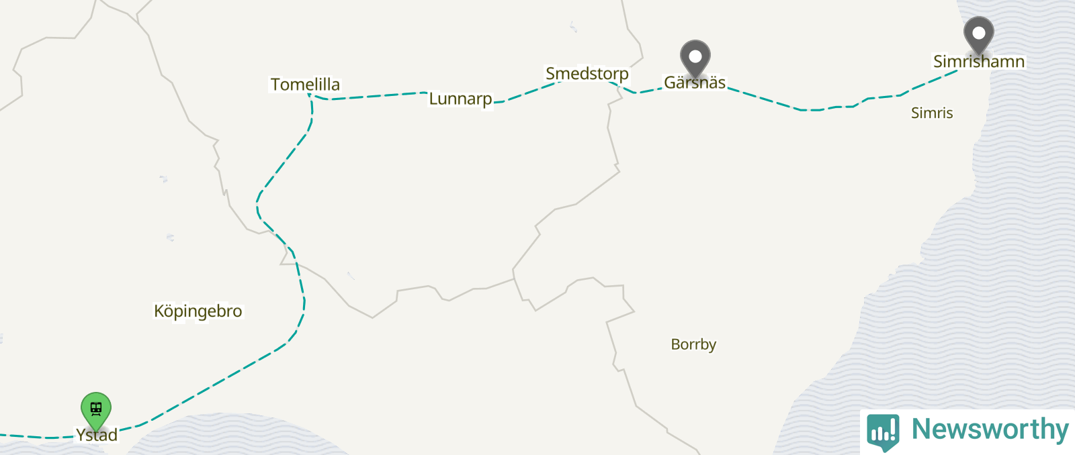This screenshot has width=1075, height=455.
Task: Click the Borrby village label
Action: (693, 344)
